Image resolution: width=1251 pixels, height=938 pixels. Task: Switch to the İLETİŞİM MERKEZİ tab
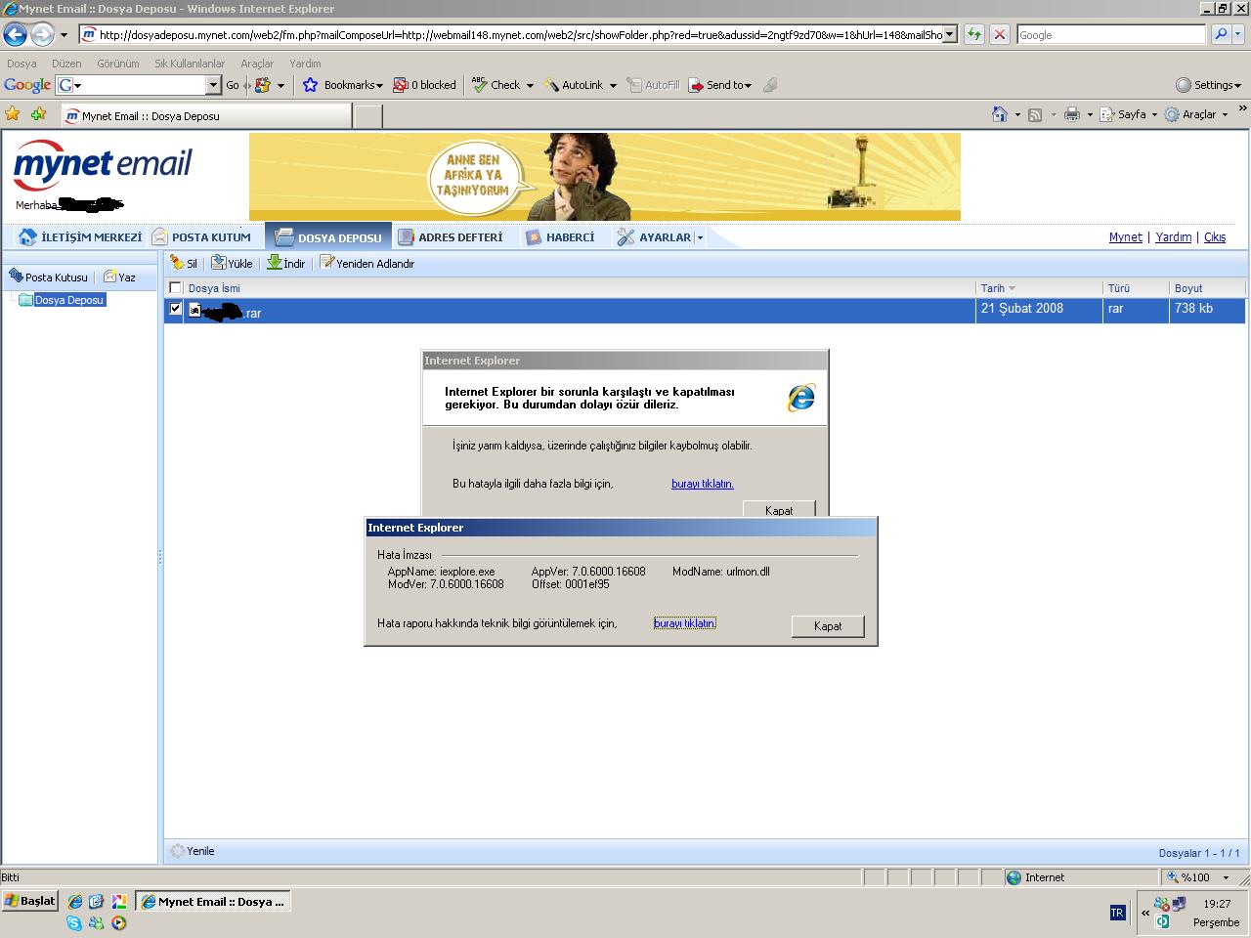[x=80, y=236]
